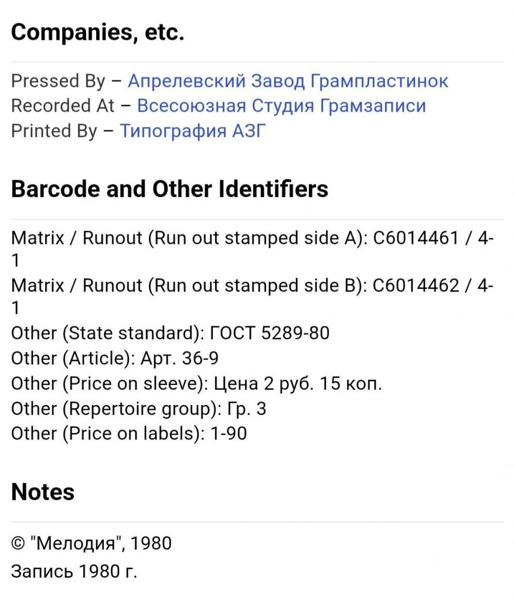This screenshot has width=514, height=600.
Task: Click the "Recorded At" label
Action: tap(63, 106)
